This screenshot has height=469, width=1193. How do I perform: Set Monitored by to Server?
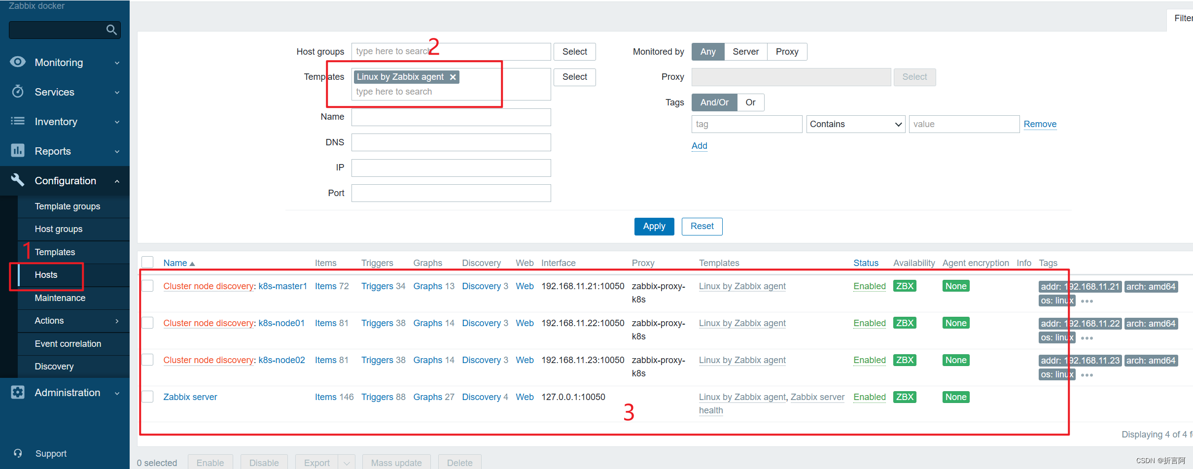click(745, 52)
